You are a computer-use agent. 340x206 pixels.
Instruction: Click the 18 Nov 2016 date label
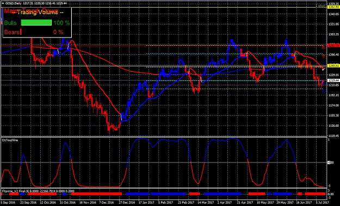point(88,203)
